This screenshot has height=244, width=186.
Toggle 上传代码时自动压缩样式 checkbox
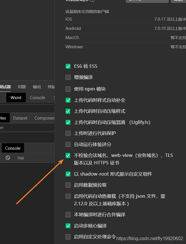(x=68, y=111)
